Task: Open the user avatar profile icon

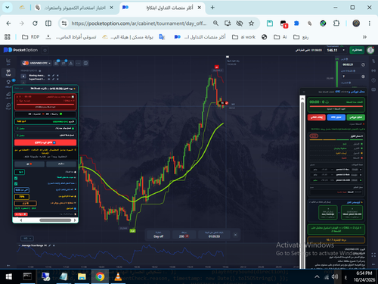Action: tap(370, 50)
